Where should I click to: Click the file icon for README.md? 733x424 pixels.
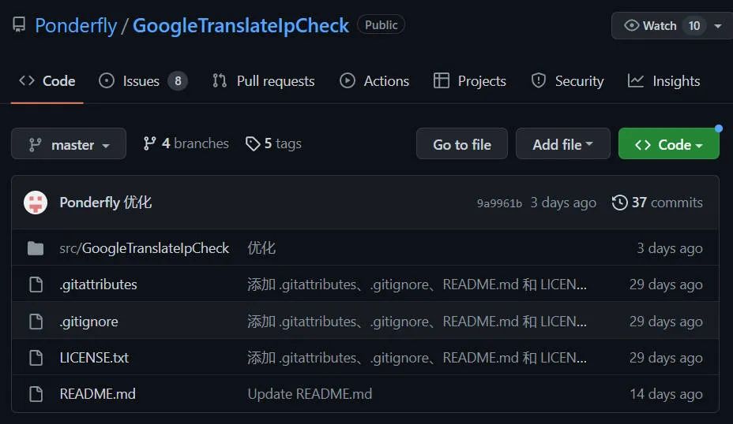coord(36,394)
